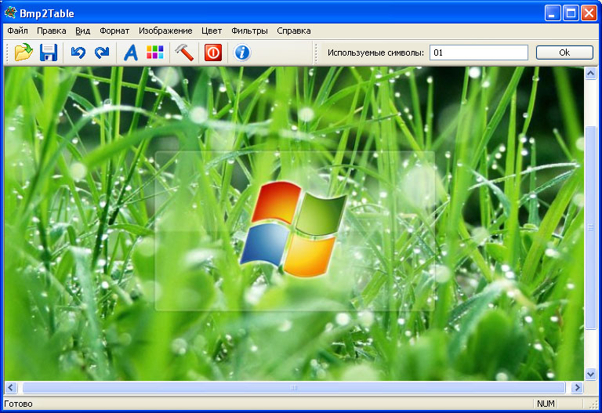Open the Правка menu
The height and width of the screenshot is (413, 602).
[52, 31]
